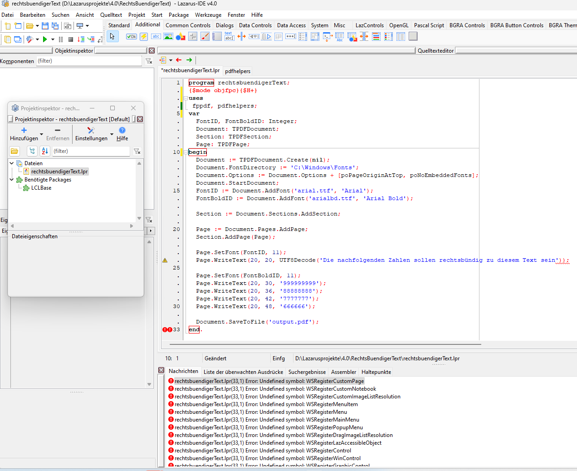This screenshot has width=577, height=471.
Task: Select the TShape component icon
Action: click(x=180, y=37)
